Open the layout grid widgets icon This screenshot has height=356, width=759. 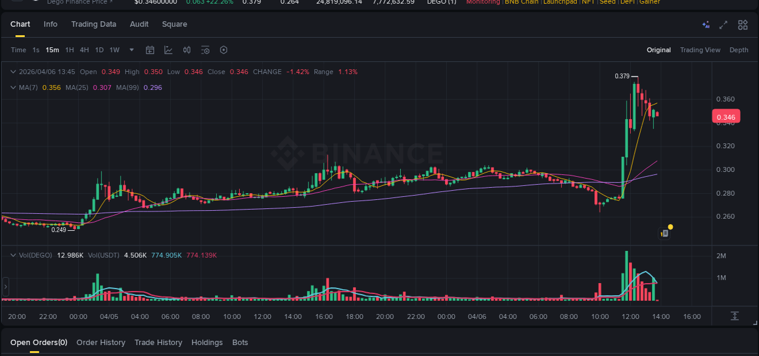pyautogui.click(x=743, y=25)
